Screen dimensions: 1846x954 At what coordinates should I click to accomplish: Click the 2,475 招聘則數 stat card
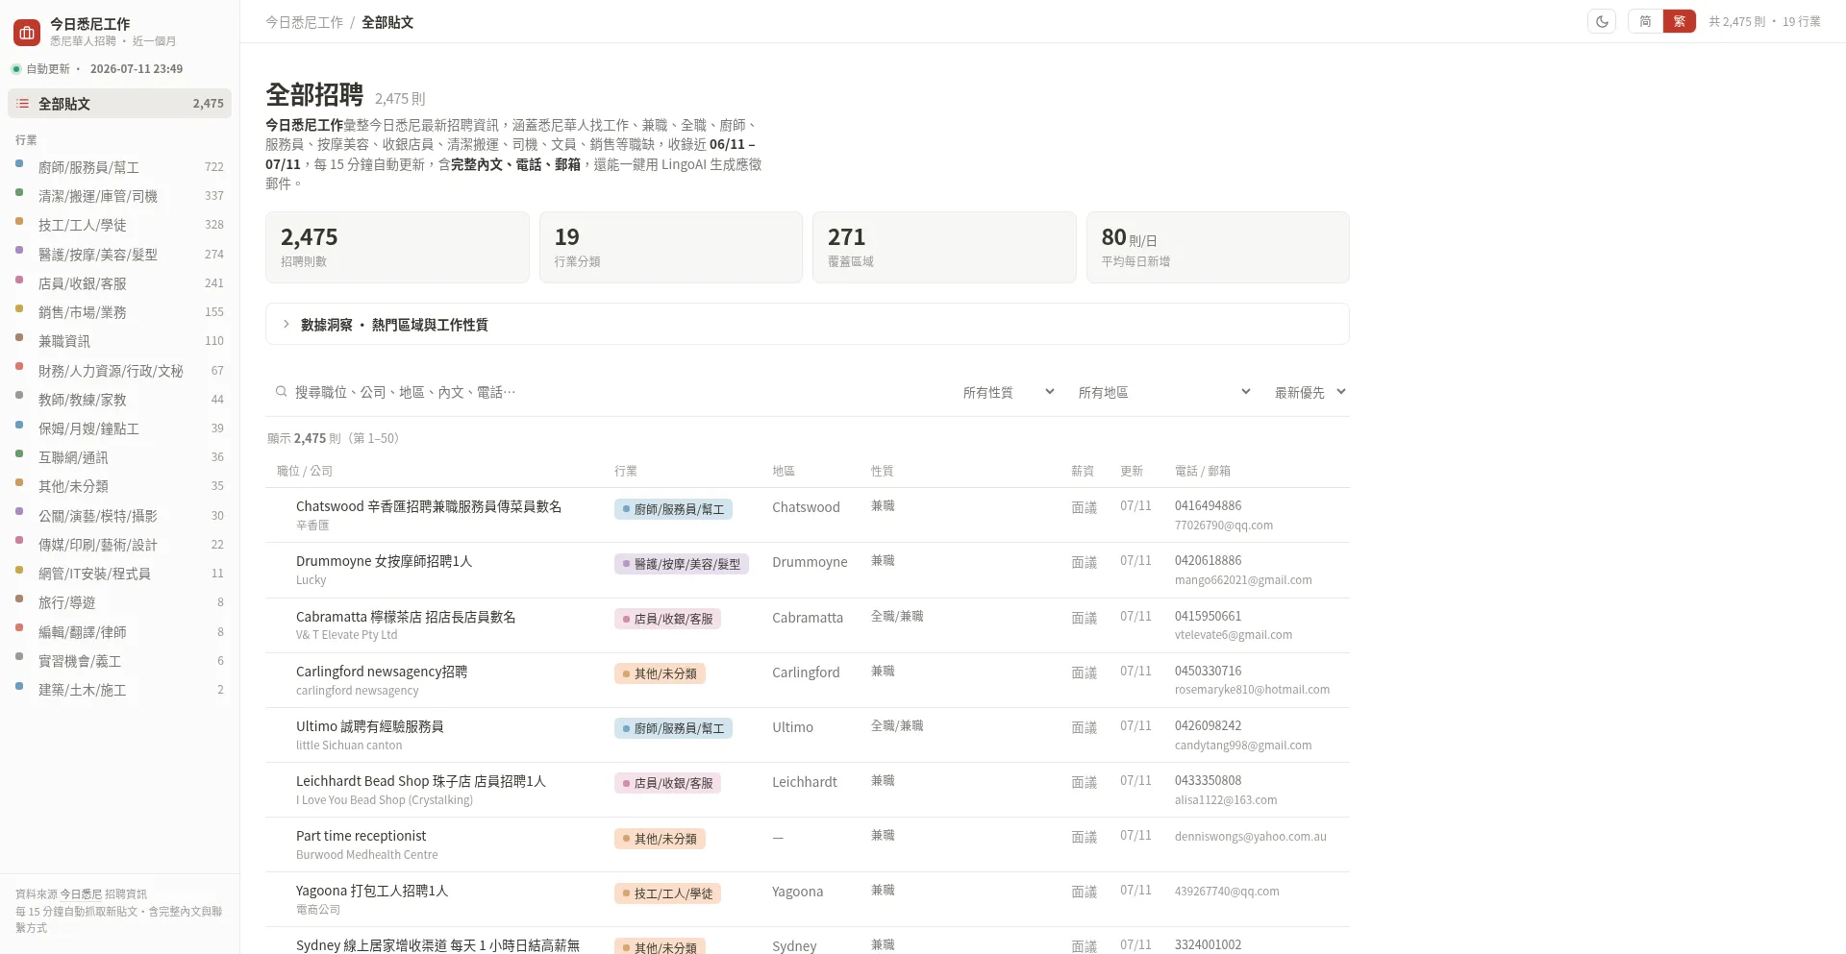(x=397, y=247)
